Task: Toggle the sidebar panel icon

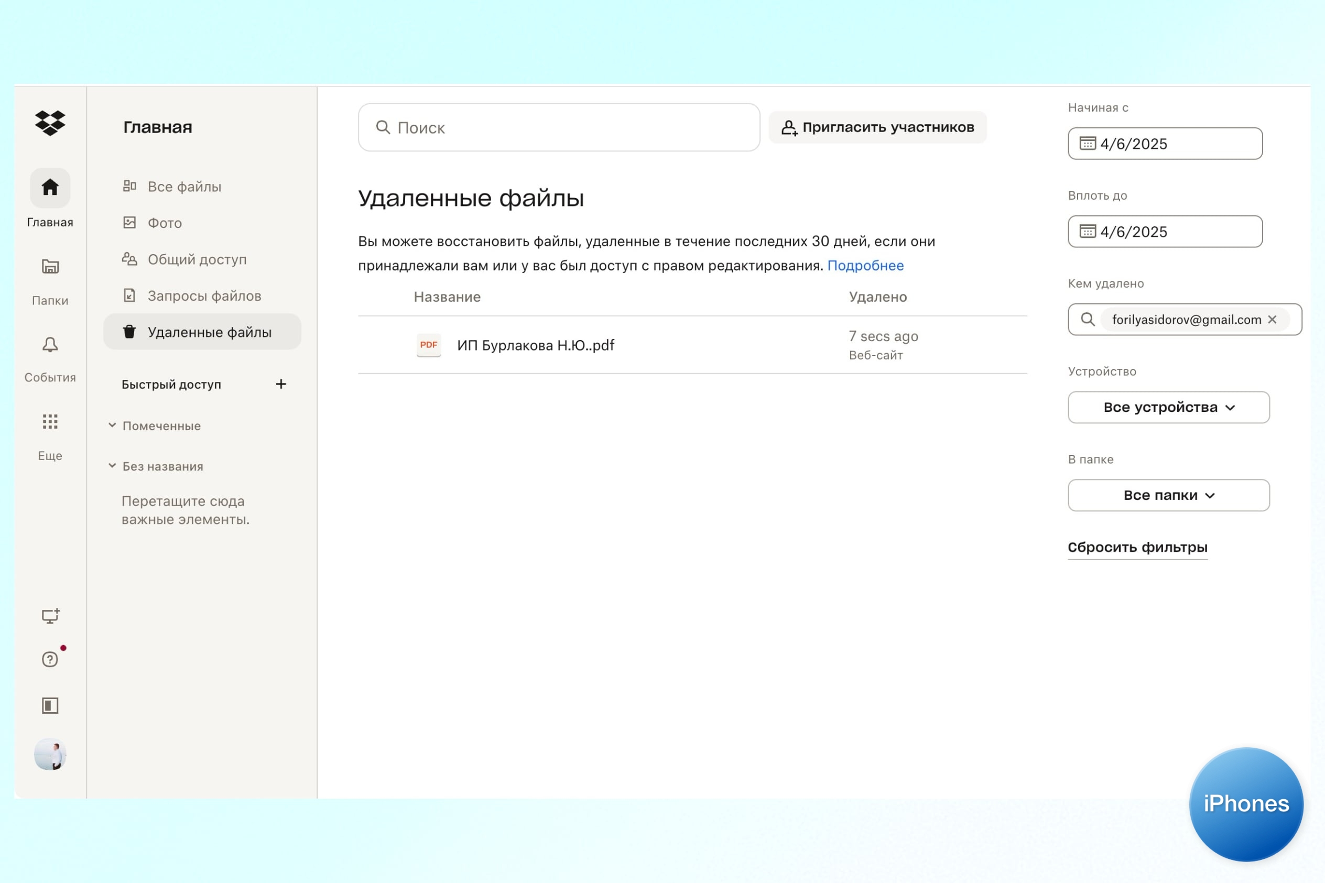Action: pos(50,705)
